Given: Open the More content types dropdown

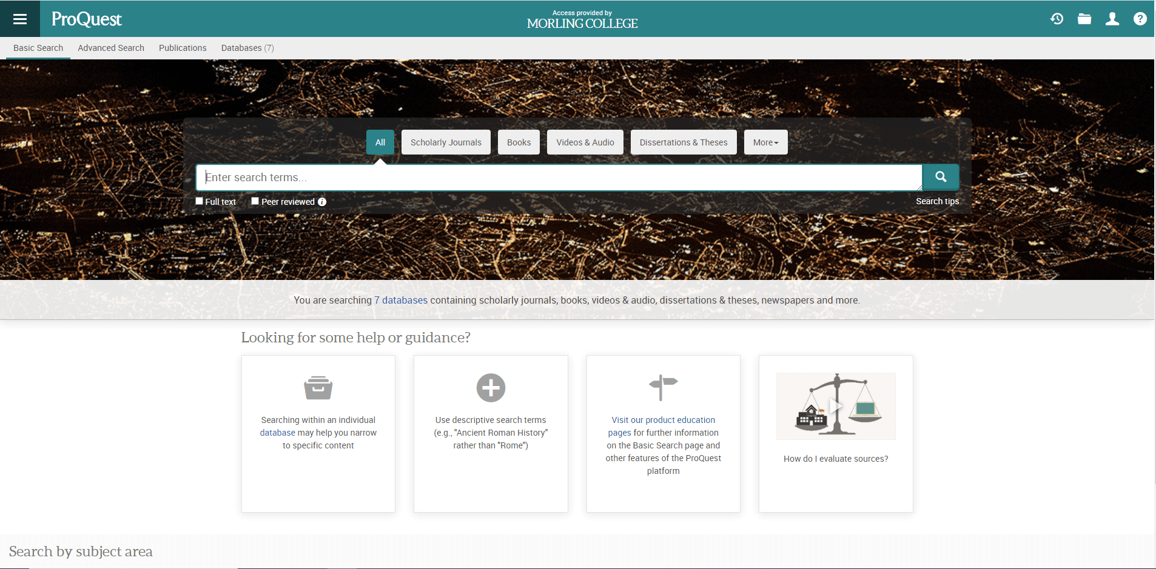Looking at the screenshot, I should tap(765, 142).
